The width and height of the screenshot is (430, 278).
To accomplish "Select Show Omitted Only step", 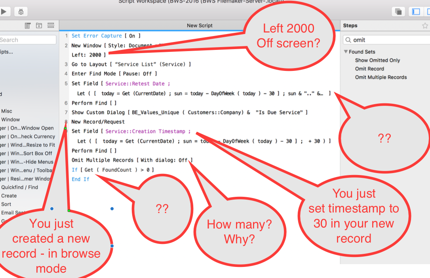I will (377, 60).
